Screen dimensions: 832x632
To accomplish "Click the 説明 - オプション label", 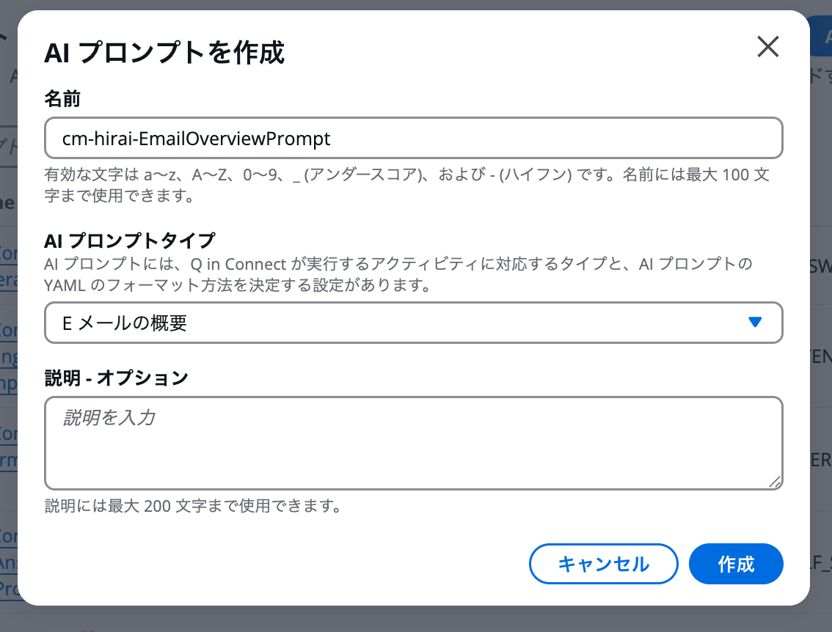I will click(117, 378).
